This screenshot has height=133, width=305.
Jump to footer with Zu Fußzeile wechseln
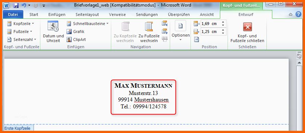tap(149, 32)
